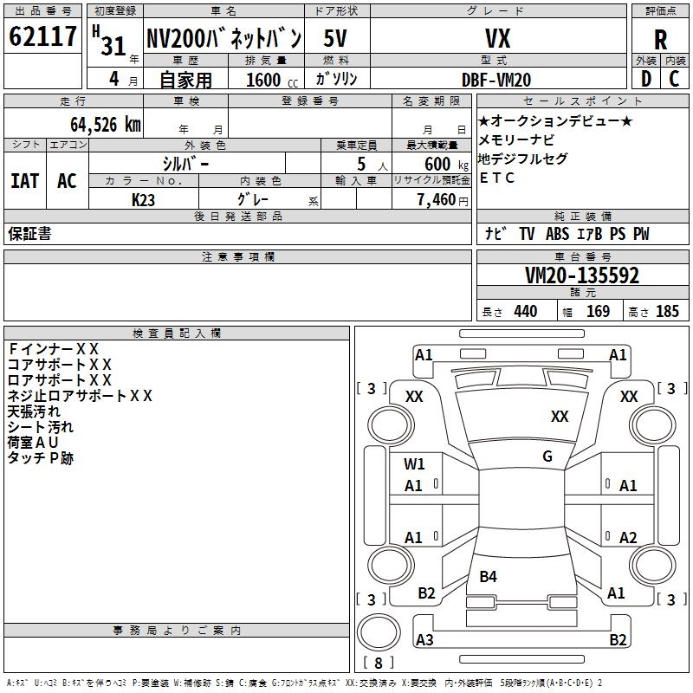Select PS power steering entry
This screenshot has height=693, width=693.
point(618,233)
